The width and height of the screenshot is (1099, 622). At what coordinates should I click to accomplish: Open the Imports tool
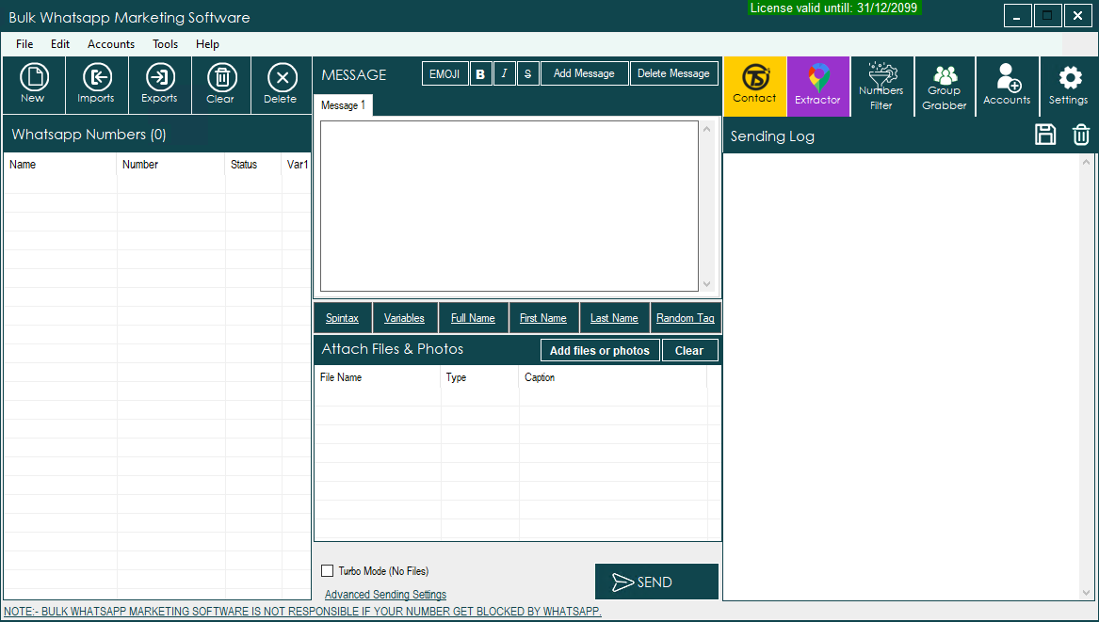click(x=97, y=85)
